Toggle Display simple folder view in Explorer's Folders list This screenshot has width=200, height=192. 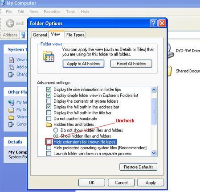pyautogui.click(x=49, y=95)
